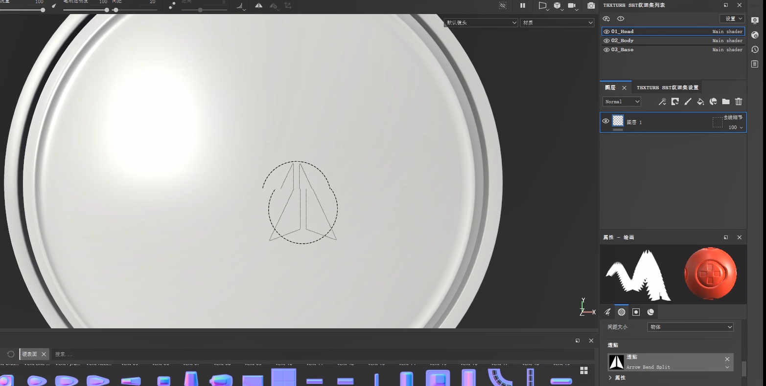Delete the selected layer with the trash icon

click(739, 101)
